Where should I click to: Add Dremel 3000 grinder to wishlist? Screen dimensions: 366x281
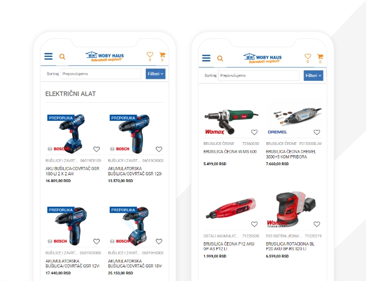click(317, 132)
